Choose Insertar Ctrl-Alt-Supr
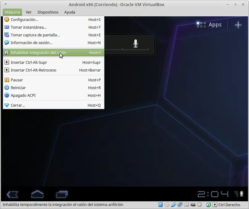The image size is (249, 209). click(53, 63)
